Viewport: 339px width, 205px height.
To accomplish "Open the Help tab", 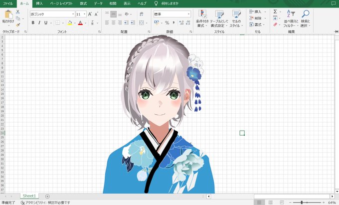I will click(142, 3).
